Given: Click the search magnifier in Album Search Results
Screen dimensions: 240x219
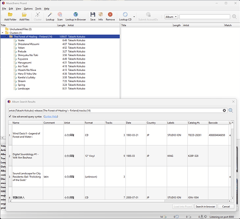Looking at the screenshot, I should pos(231,110).
